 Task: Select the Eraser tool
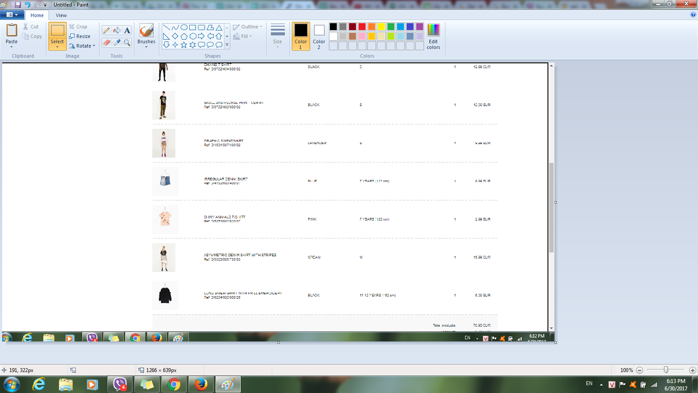[106, 42]
